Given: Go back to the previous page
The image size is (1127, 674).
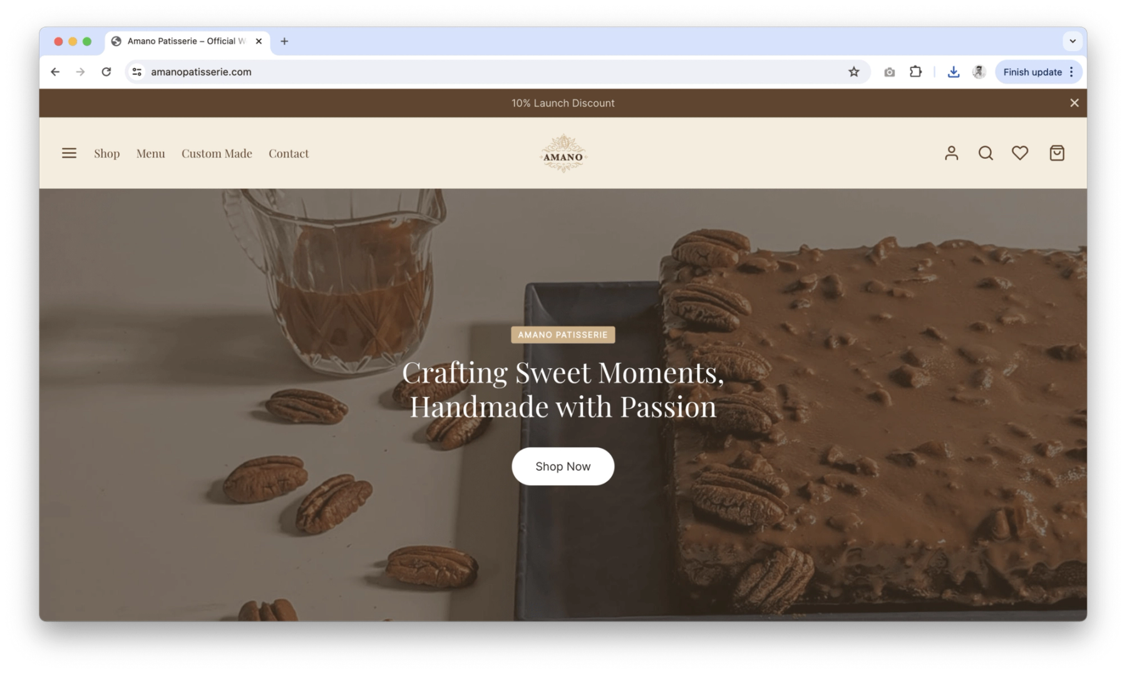Looking at the screenshot, I should pyautogui.click(x=55, y=72).
